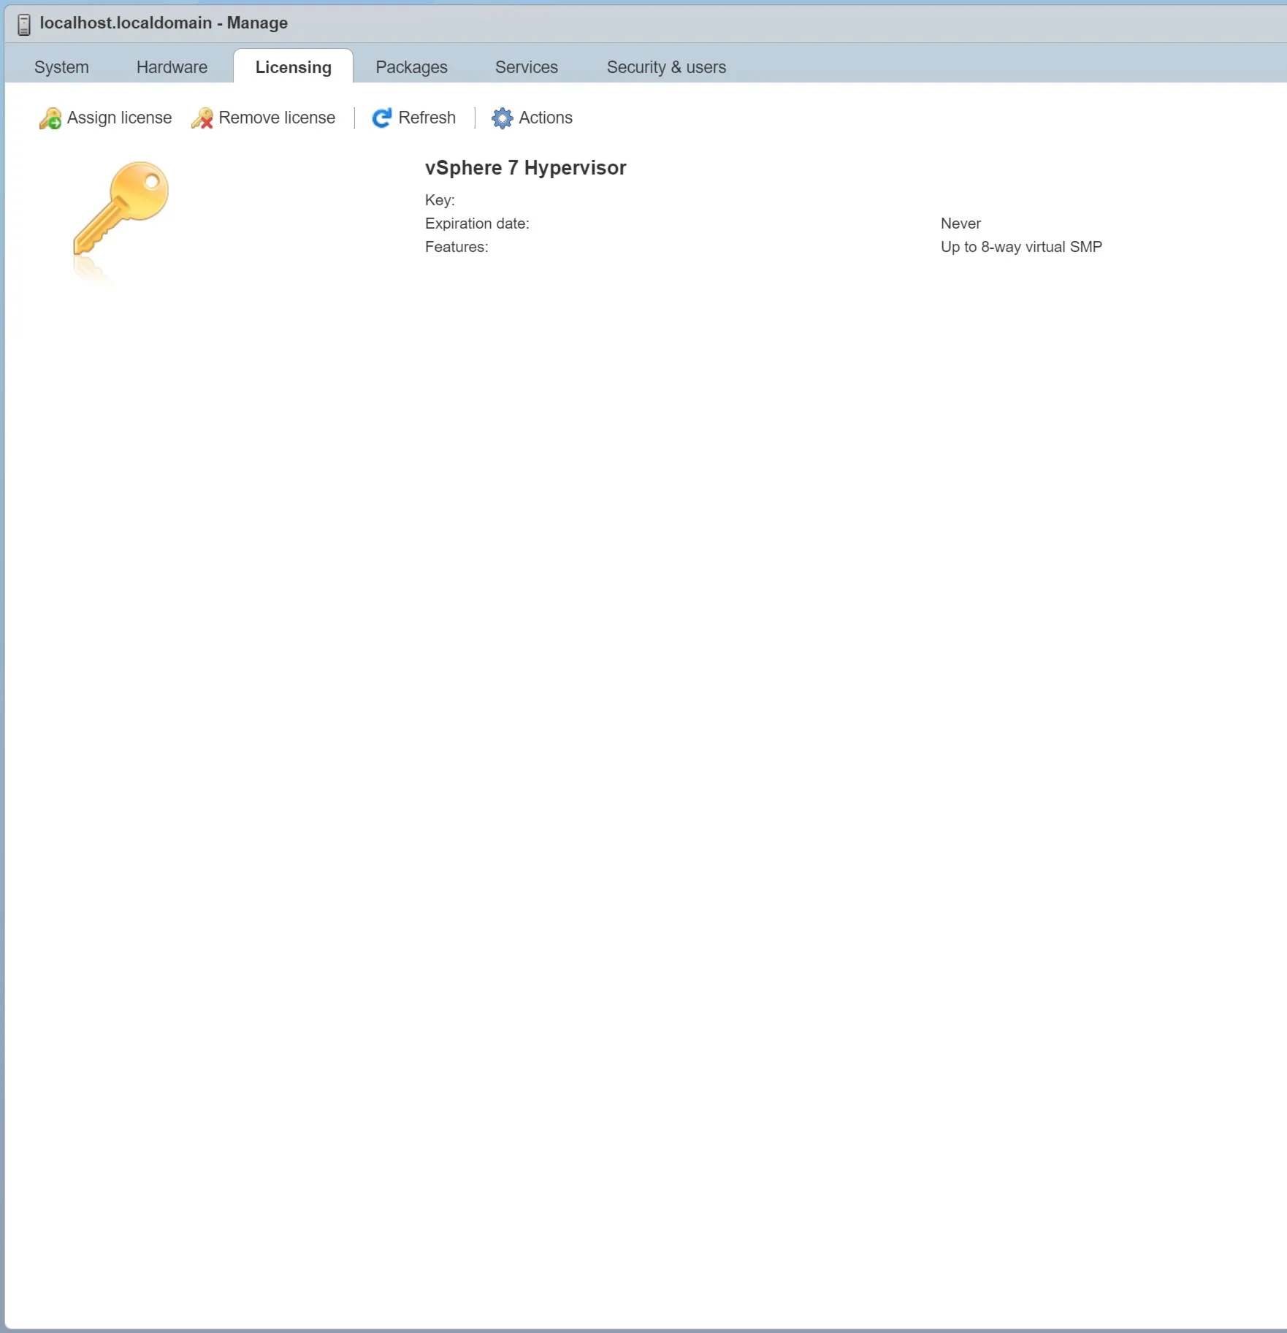Click the Actions gear icon
Viewport: 1287px width, 1333px height.
click(503, 118)
